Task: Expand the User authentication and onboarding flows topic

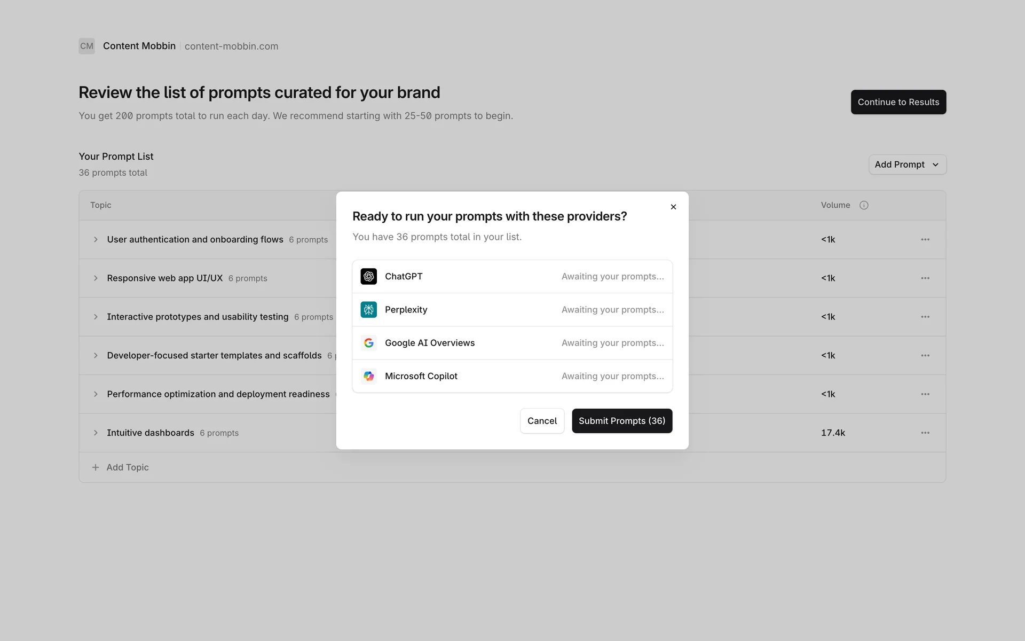Action: pyautogui.click(x=96, y=239)
